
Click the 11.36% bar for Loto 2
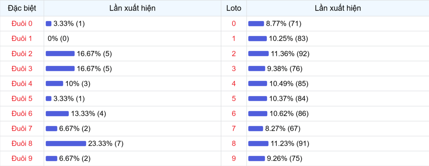258,53
